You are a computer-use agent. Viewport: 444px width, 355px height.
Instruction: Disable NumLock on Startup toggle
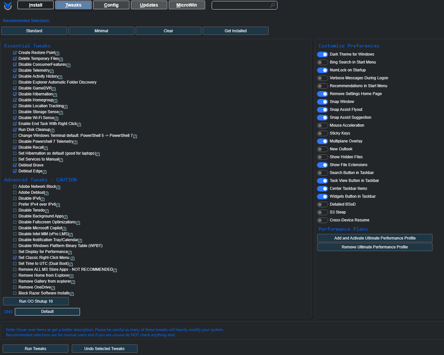pyautogui.click(x=323, y=70)
